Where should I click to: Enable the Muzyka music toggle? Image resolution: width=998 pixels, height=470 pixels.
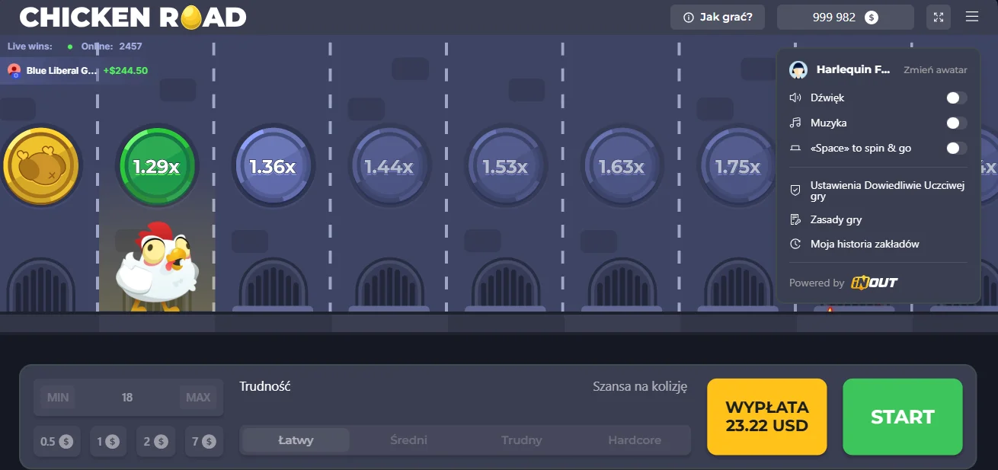[x=956, y=123]
